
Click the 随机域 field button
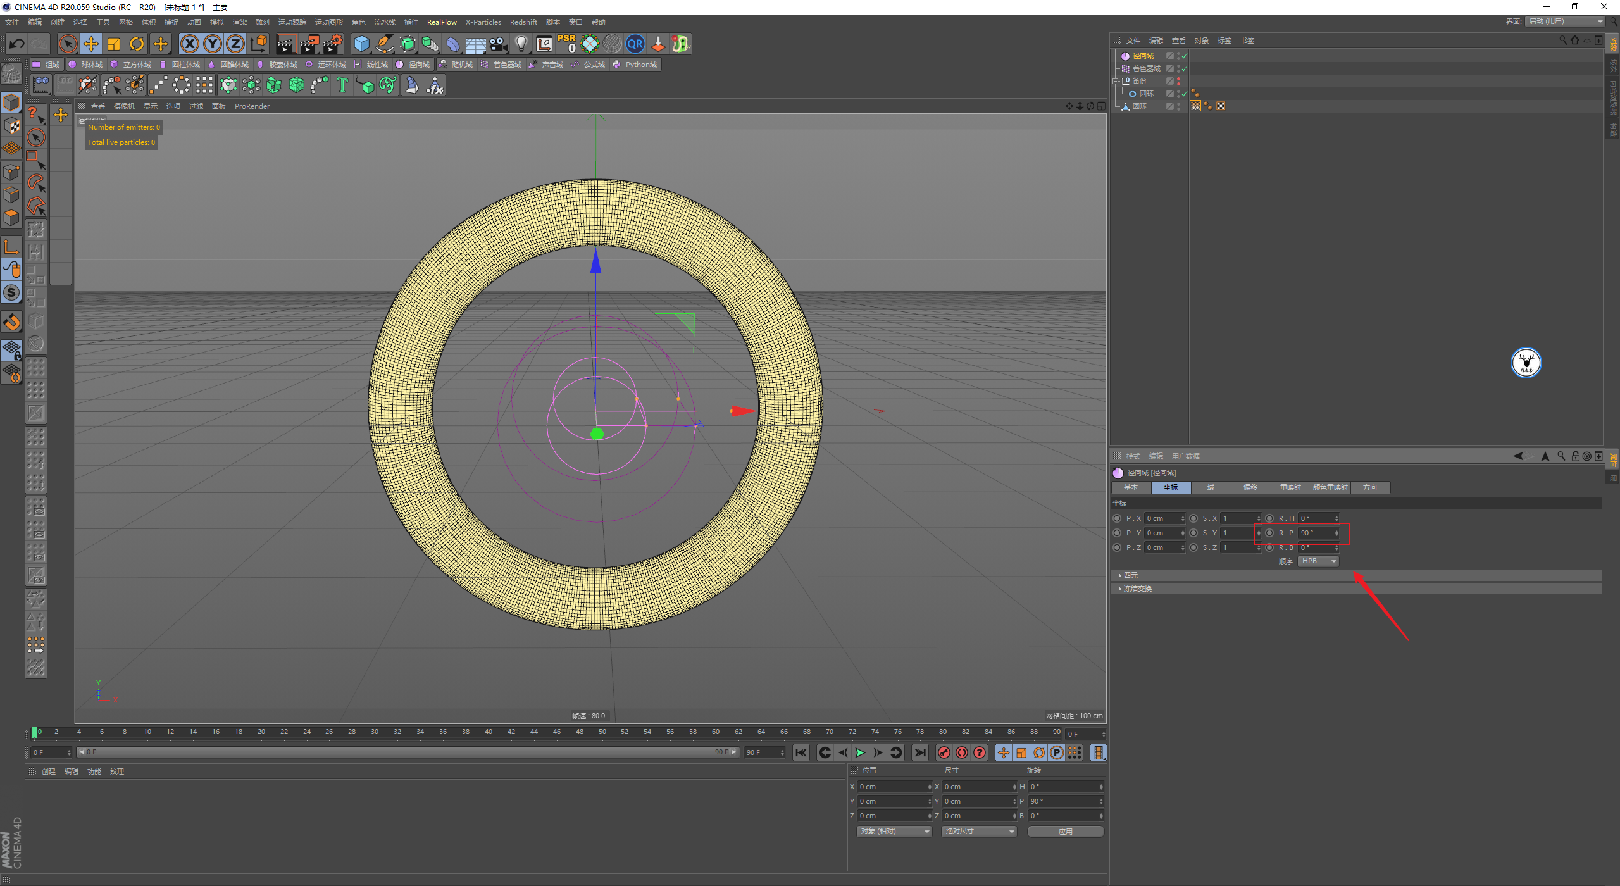point(456,65)
